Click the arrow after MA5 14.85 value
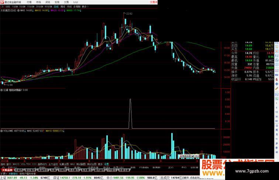This screenshot has width=279, height=180. pyautogui.click(x=33, y=10)
